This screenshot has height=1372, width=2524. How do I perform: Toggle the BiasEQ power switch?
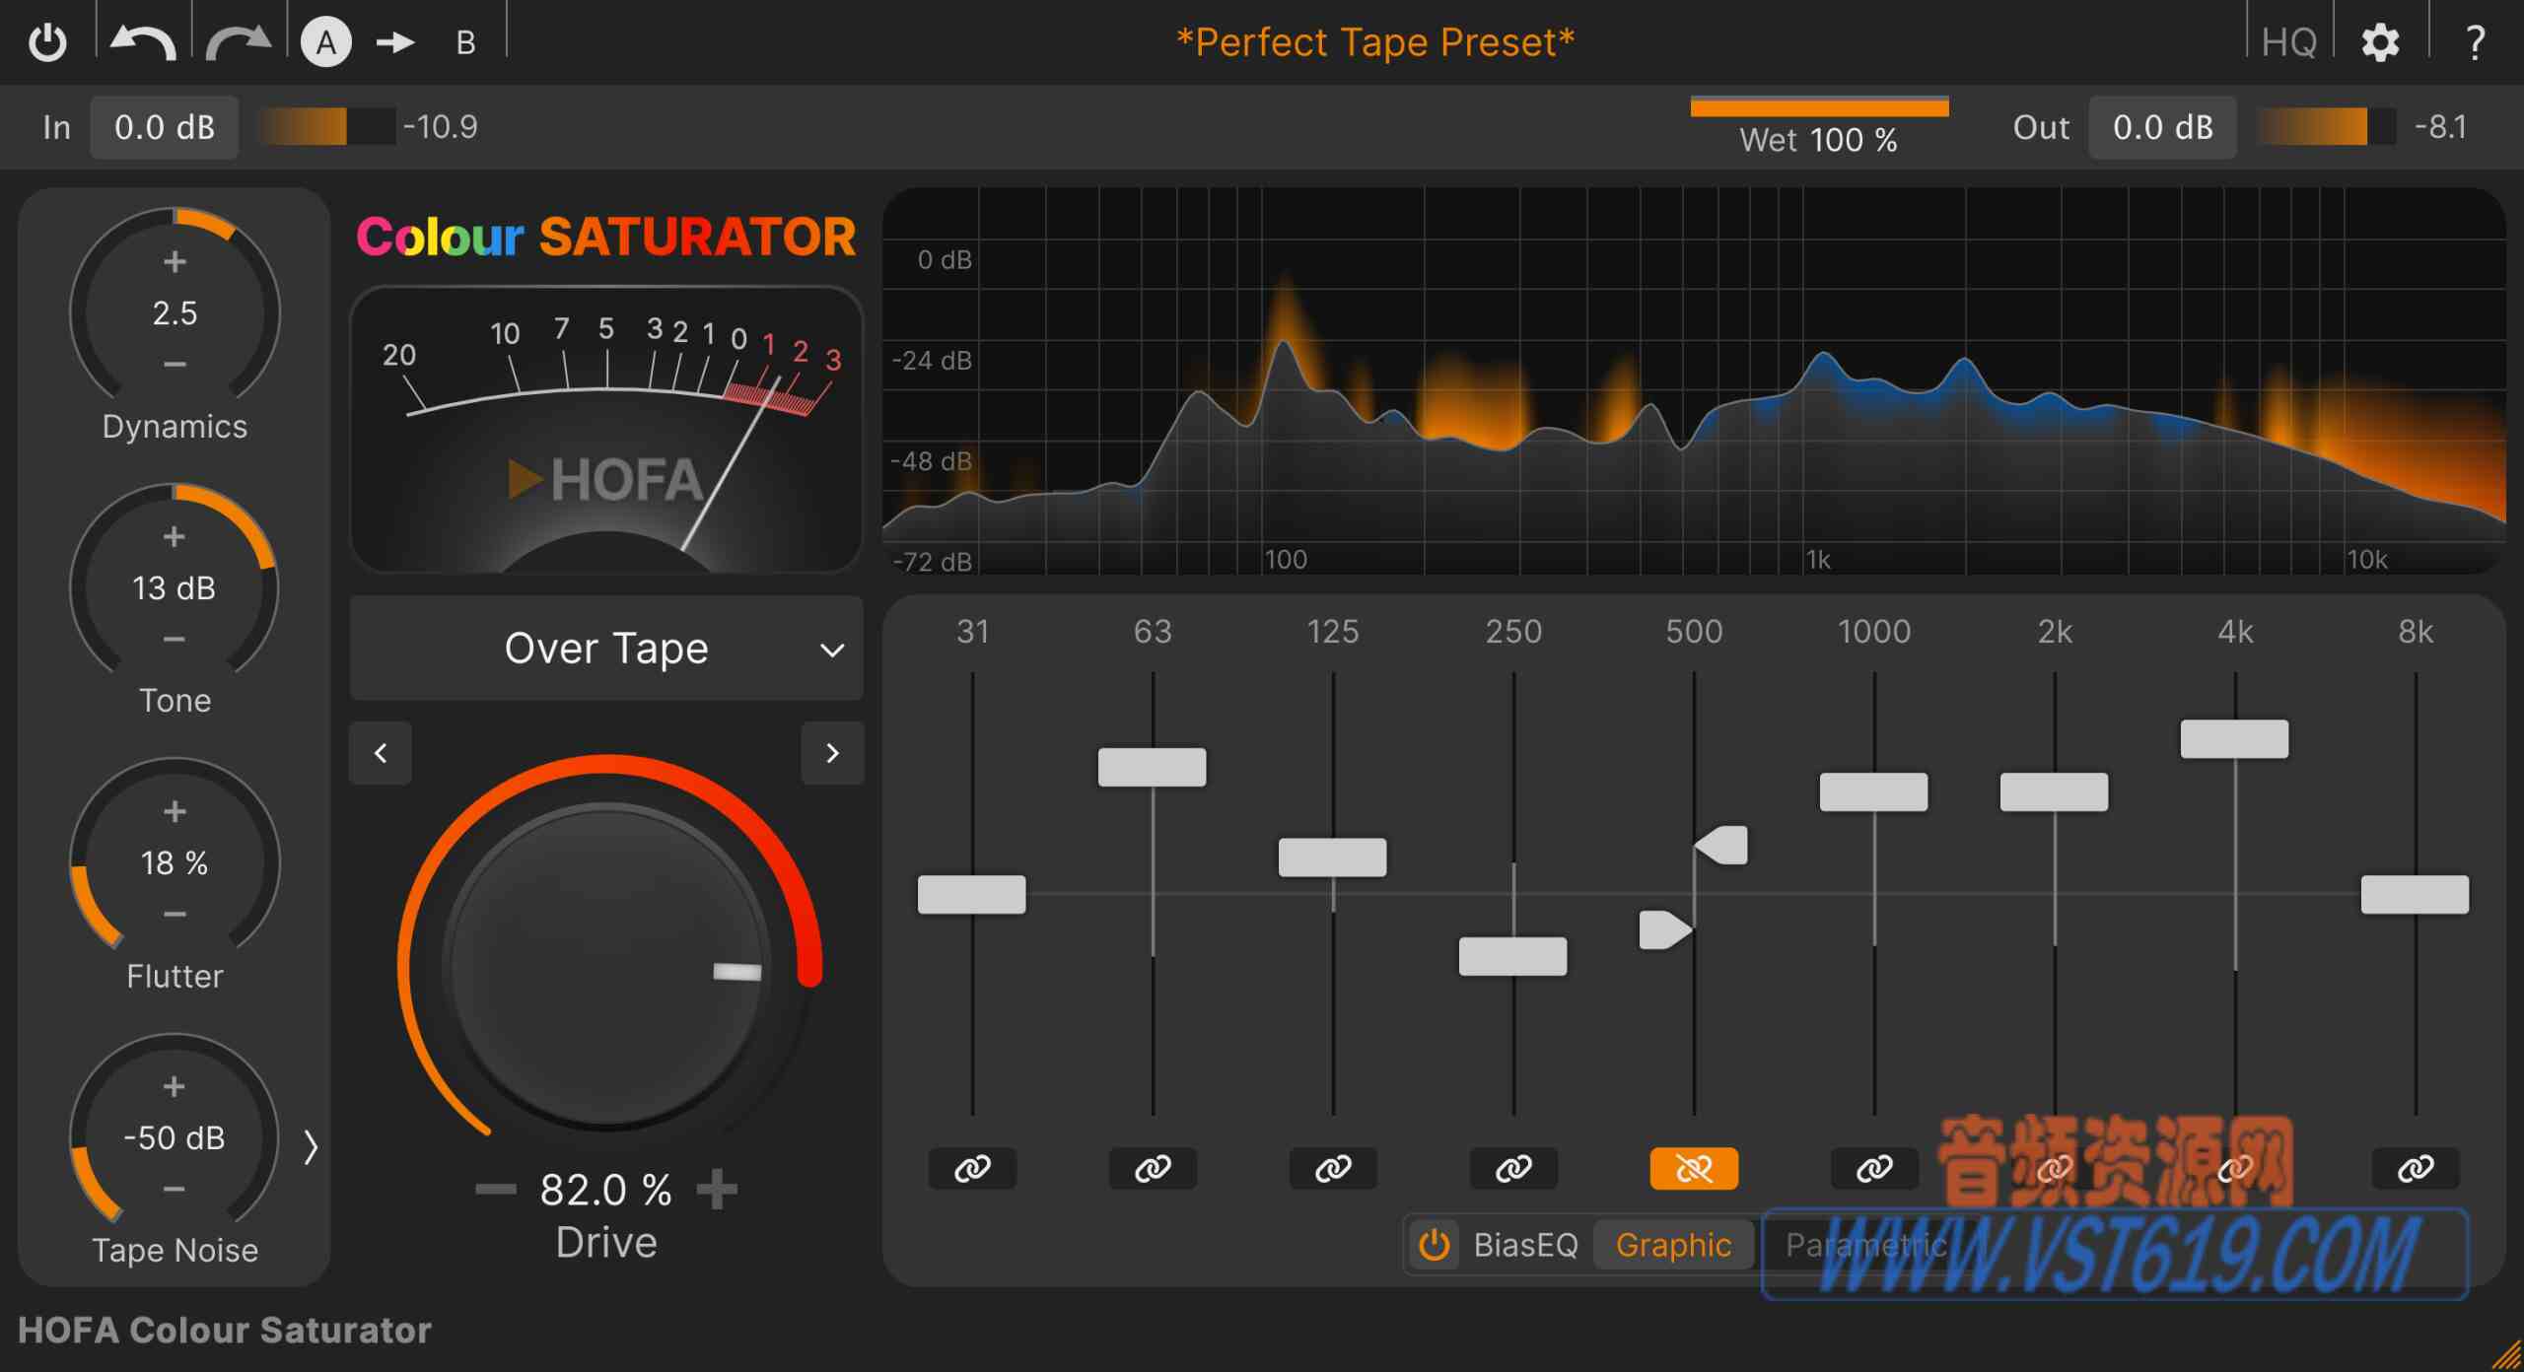point(1435,1244)
